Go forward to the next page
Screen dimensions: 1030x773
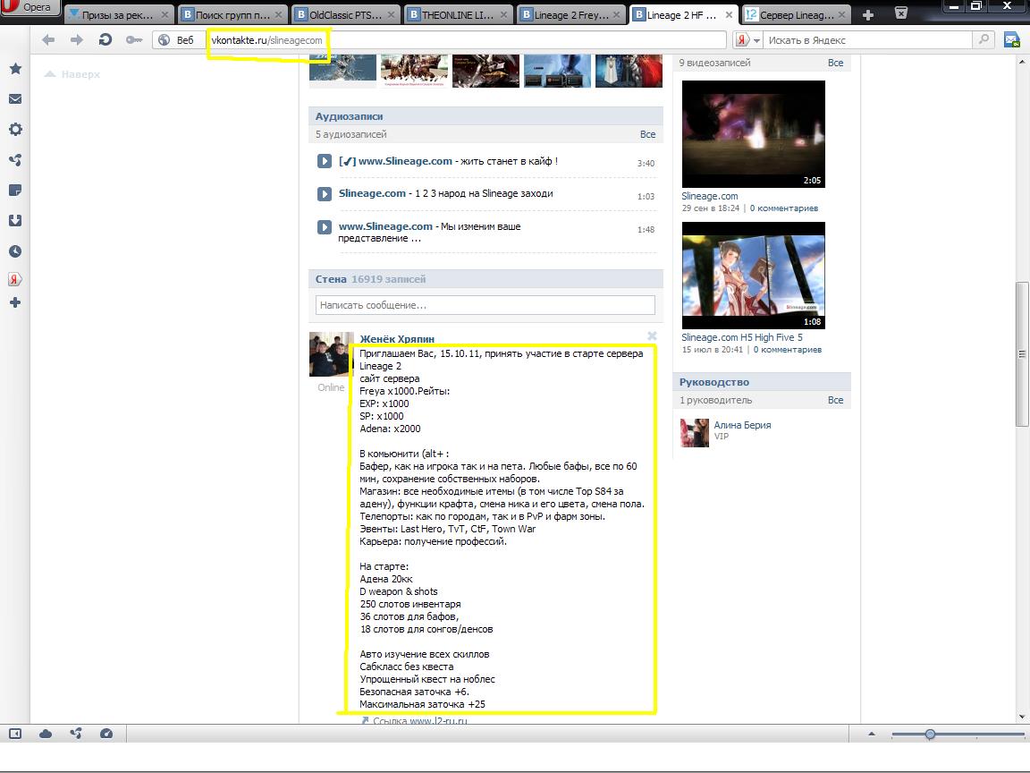point(77,40)
